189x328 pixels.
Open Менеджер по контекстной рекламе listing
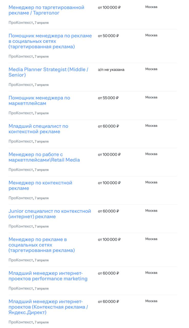pyautogui.click(x=40, y=186)
